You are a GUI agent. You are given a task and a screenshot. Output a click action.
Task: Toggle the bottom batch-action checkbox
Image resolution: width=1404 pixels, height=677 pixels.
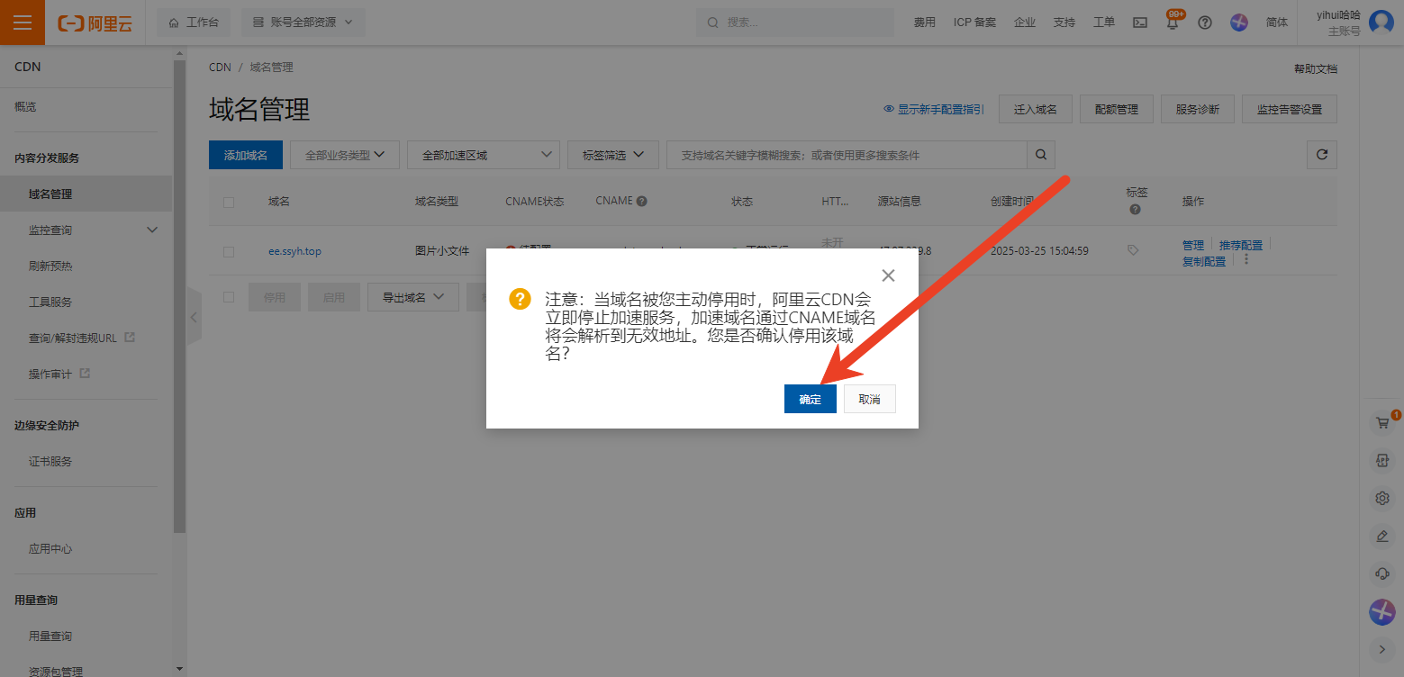tap(229, 297)
